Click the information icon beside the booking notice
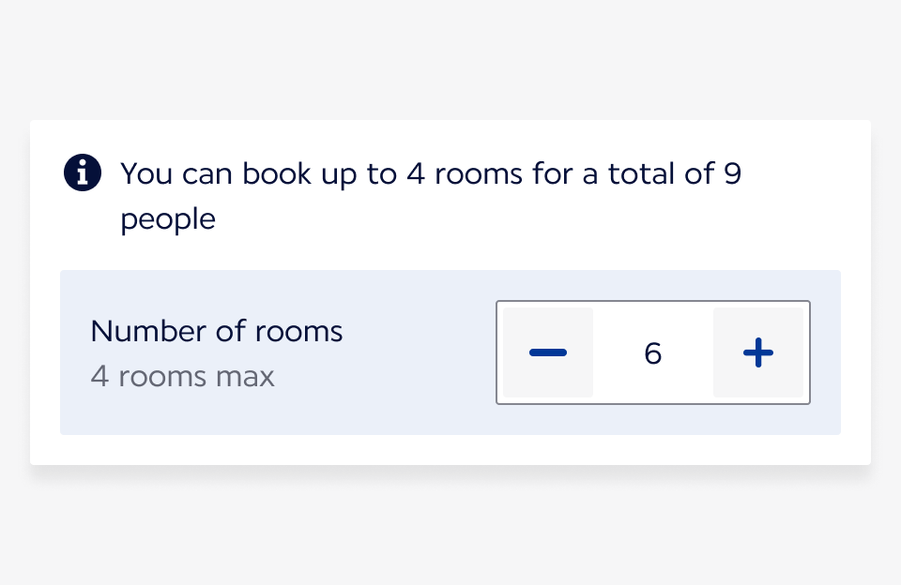 coord(83,173)
